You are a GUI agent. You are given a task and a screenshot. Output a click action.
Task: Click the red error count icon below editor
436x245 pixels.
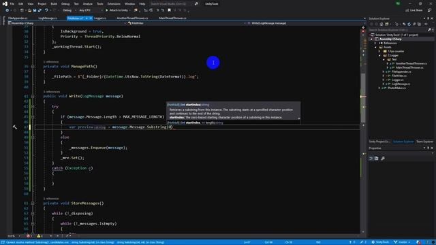[29, 236]
